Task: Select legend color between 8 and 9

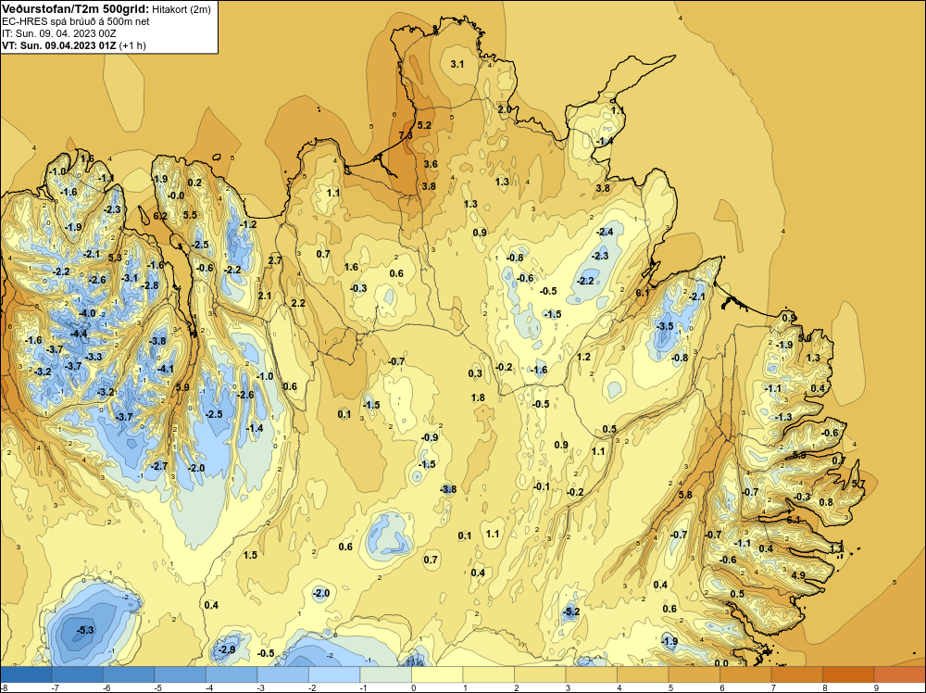Action: 848,674
